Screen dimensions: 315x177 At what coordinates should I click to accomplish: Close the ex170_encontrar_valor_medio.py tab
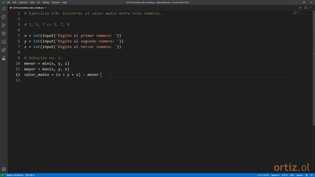pos(46,8)
